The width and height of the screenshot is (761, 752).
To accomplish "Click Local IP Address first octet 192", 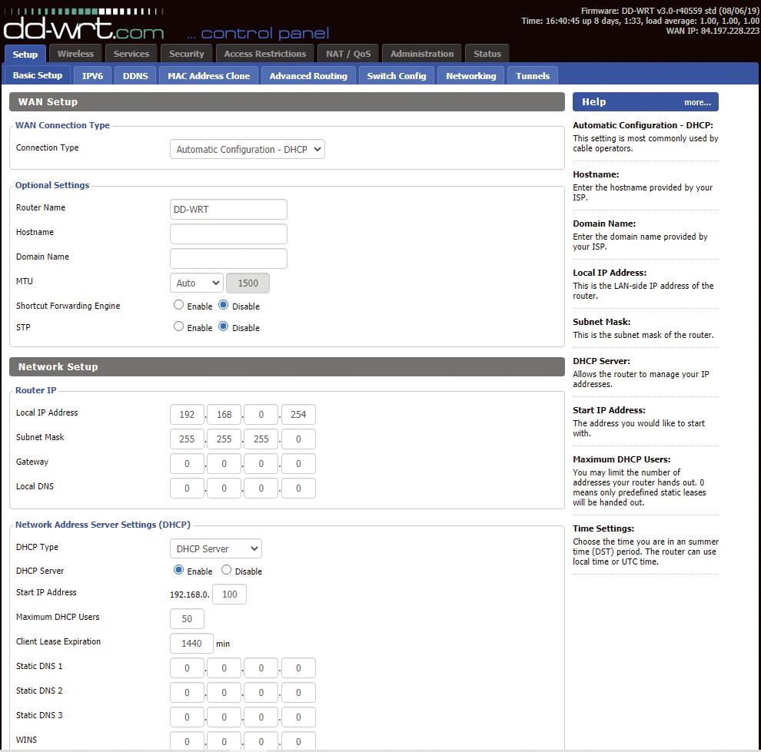I will click(187, 415).
